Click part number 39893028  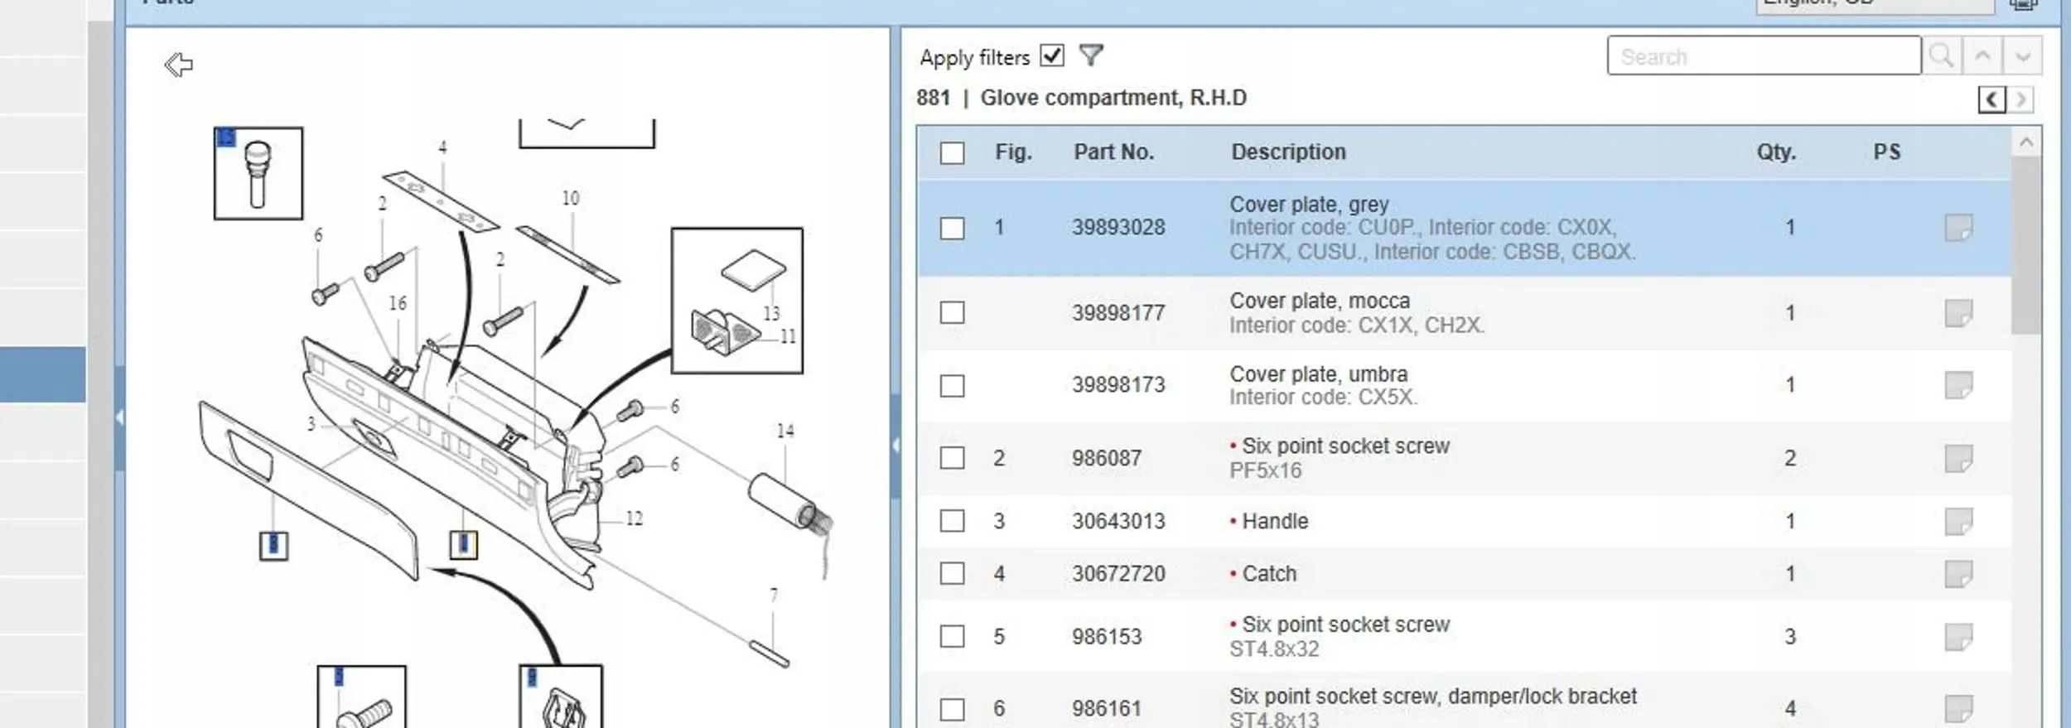point(1118,228)
